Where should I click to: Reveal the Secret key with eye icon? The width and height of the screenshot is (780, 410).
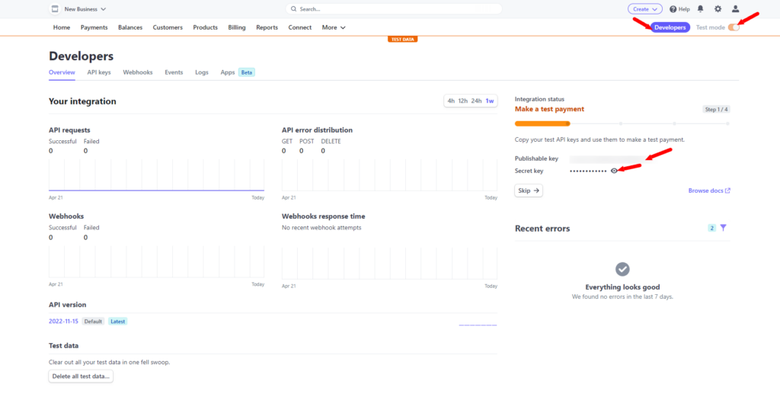615,171
